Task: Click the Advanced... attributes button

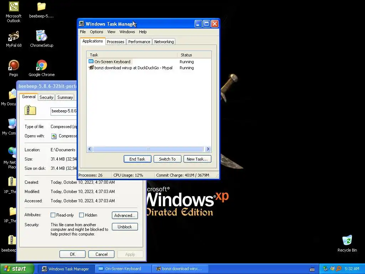Action: tap(125, 215)
